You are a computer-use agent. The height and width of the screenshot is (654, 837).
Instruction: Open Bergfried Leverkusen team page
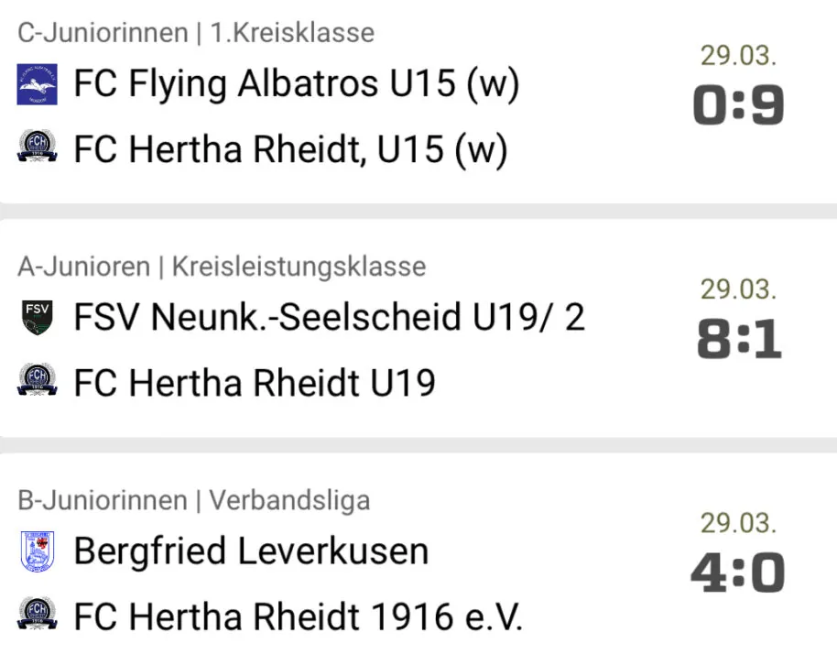point(252,551)
